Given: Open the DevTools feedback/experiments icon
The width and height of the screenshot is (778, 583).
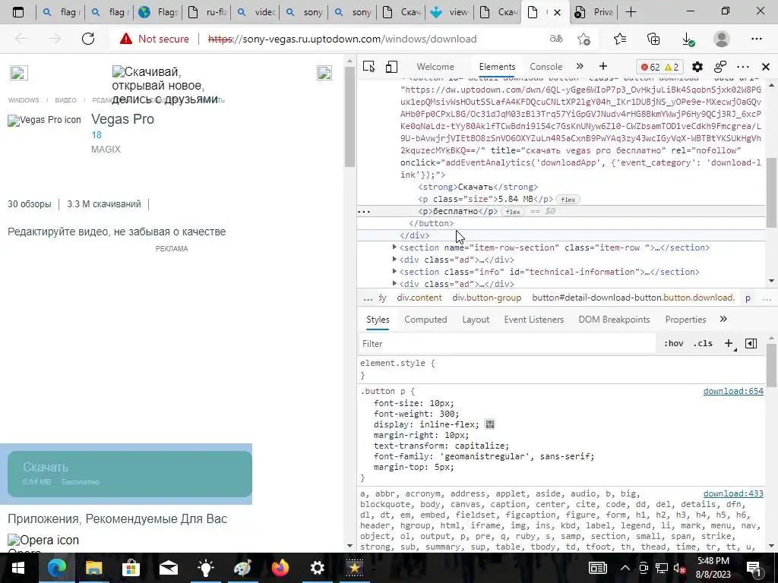Looking at the screenshot, I should click(x=720, y=67).
